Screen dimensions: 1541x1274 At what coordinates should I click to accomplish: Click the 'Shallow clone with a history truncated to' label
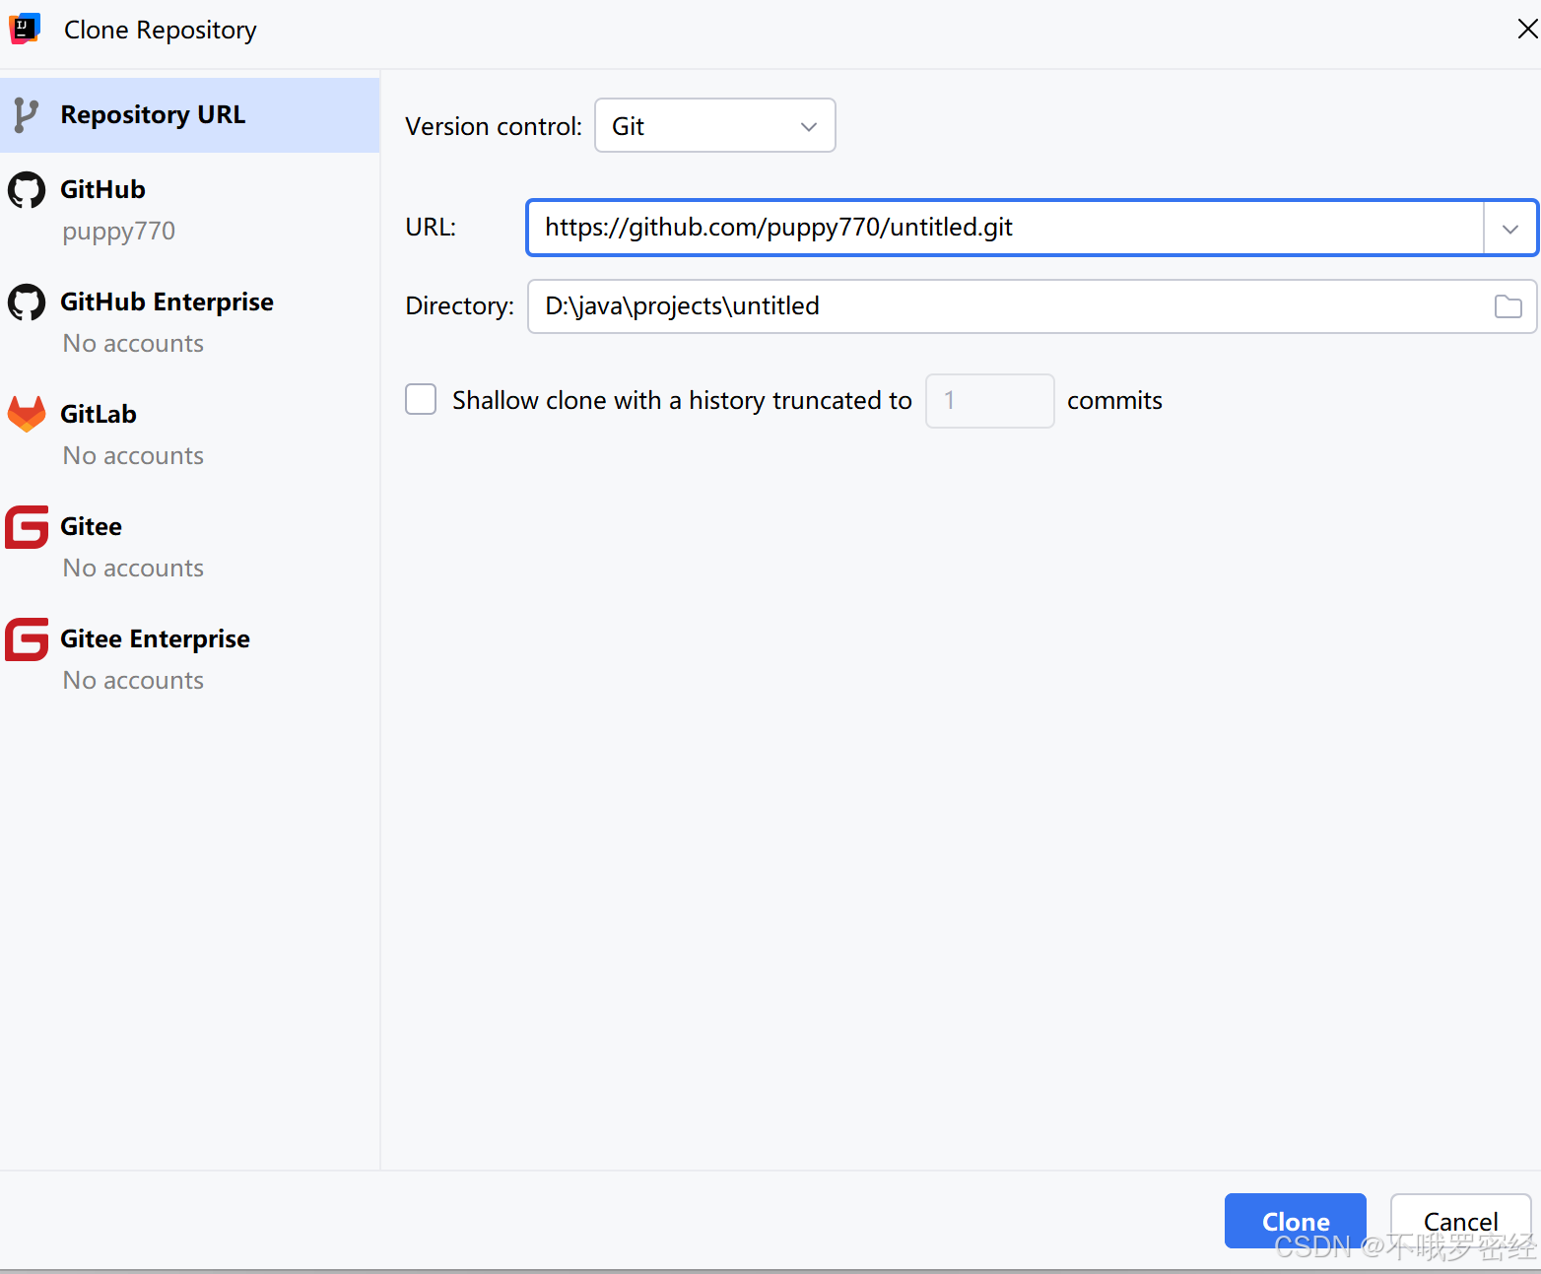(682, 401)
